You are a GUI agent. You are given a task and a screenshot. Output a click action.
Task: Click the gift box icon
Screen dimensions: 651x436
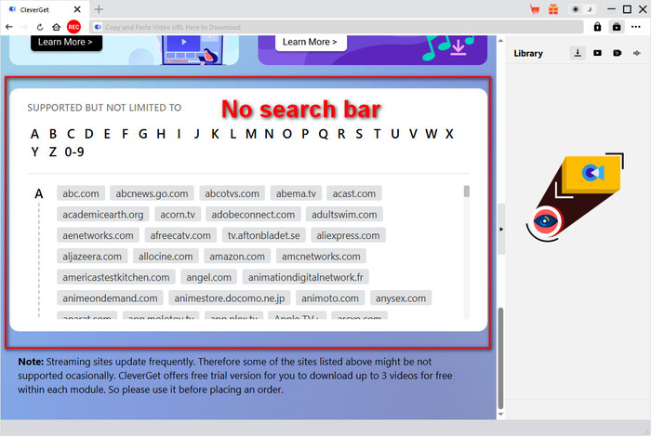[x=553, y=9]
